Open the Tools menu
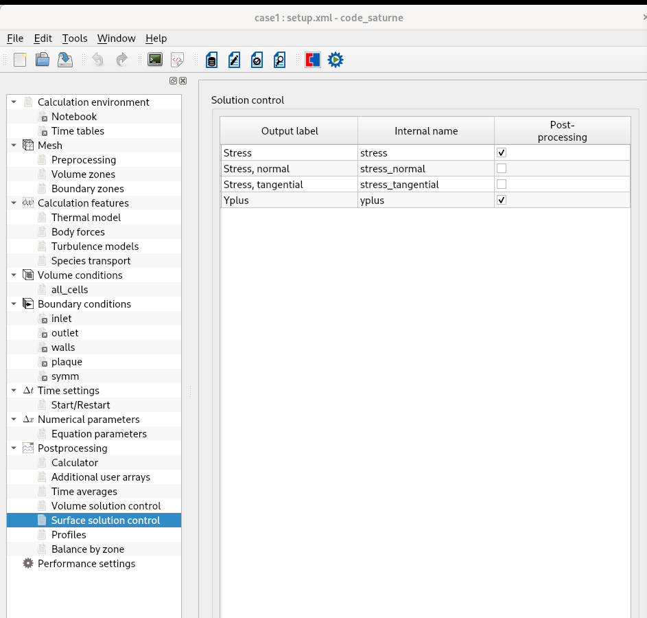This screenshot has width=647, height=618. 74,38
